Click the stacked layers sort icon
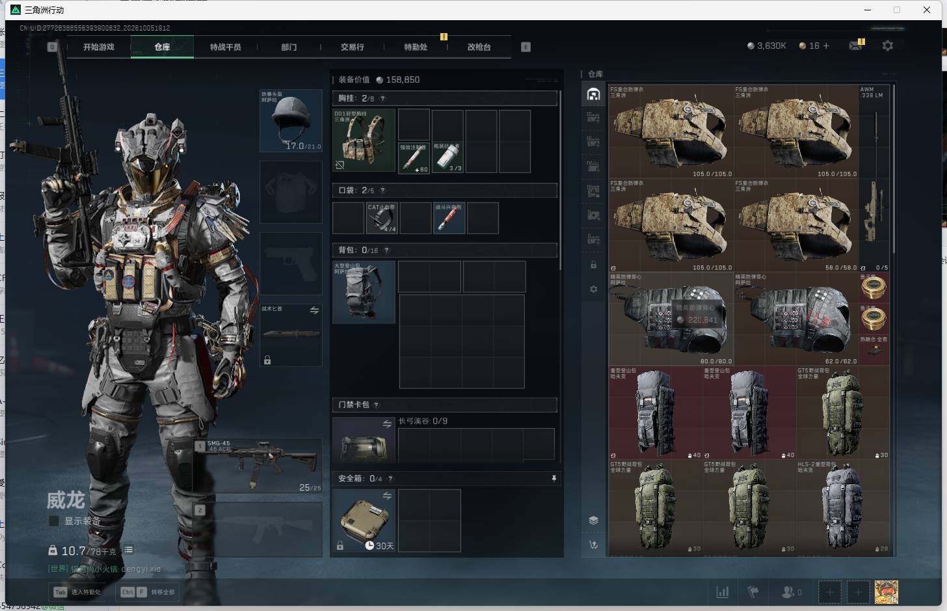 (x=593, y=520)
